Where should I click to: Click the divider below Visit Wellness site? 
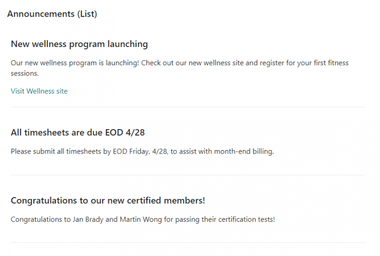tap(188, 107)
